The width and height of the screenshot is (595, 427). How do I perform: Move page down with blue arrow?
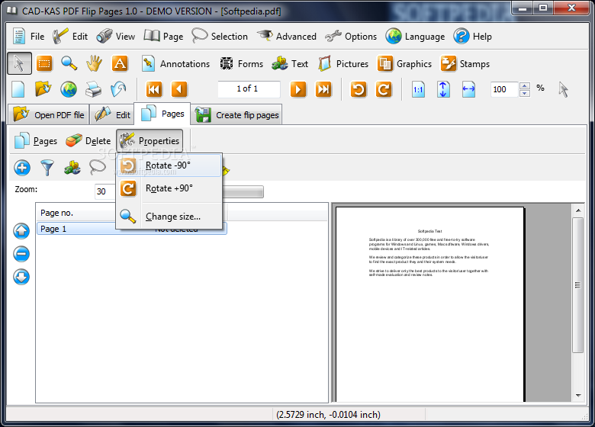pyautogui.click(x=21, y=277)
